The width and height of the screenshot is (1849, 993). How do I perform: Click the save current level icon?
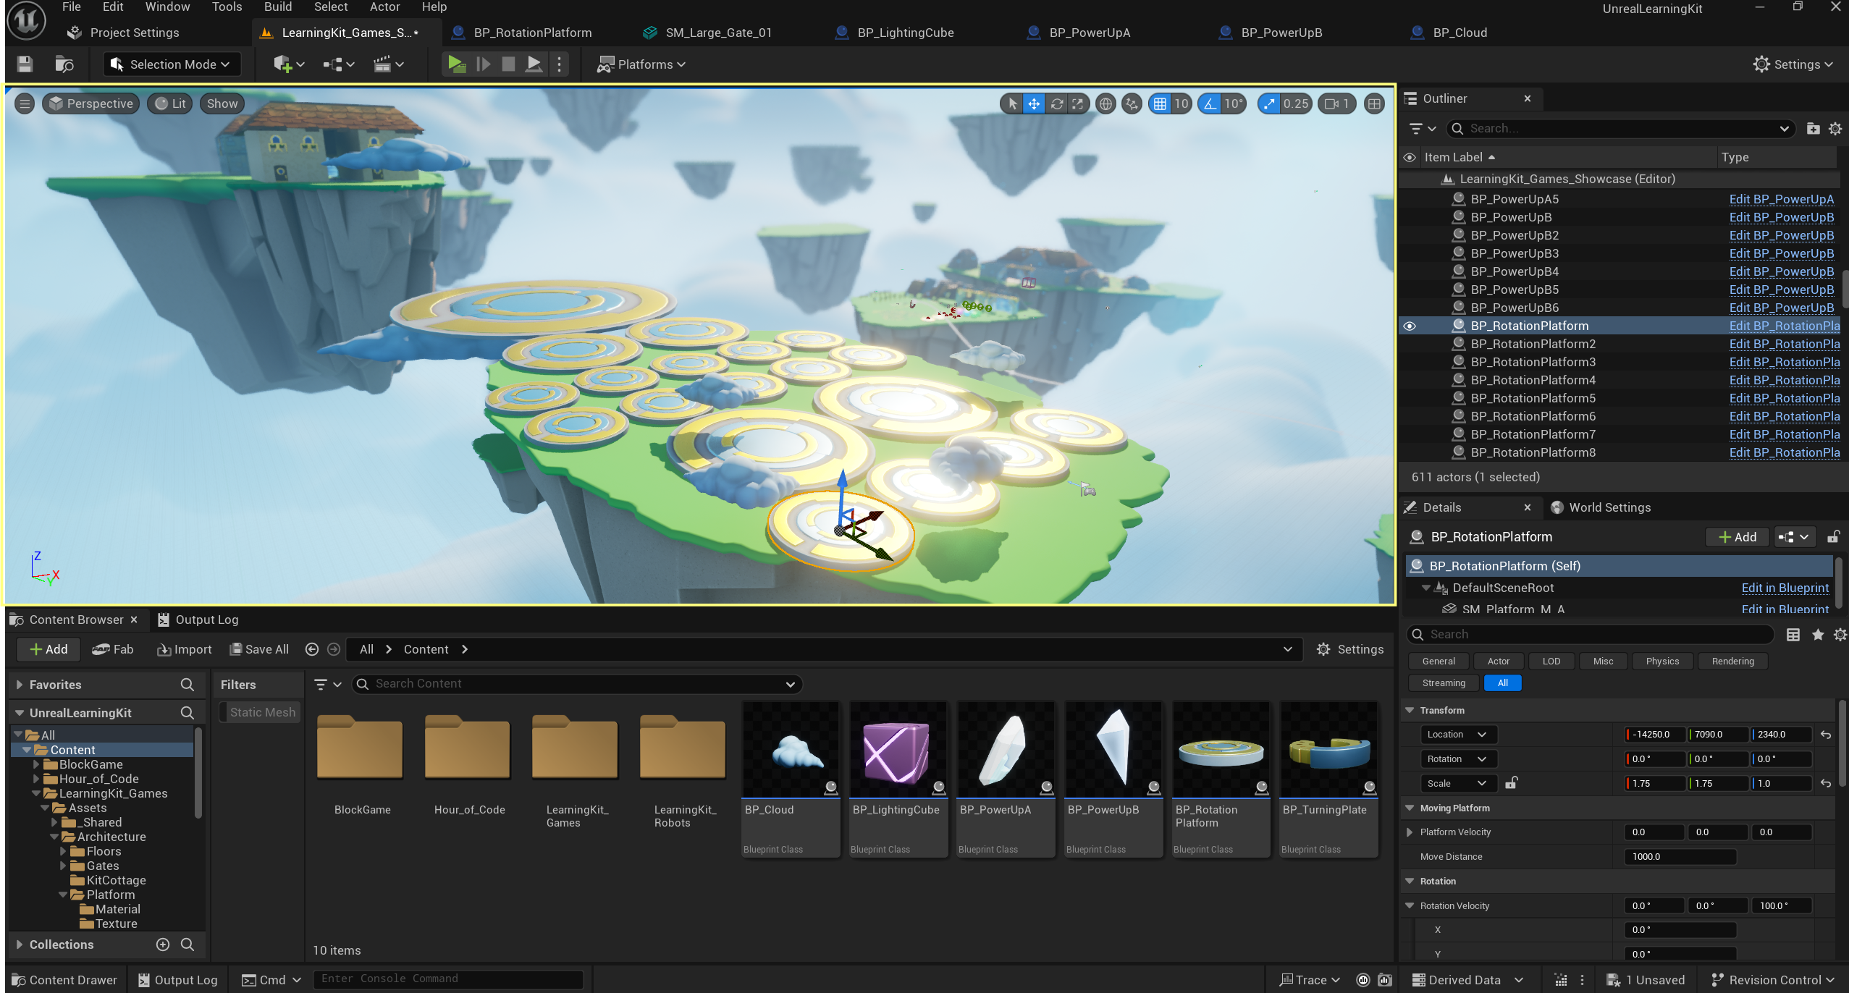coord(25,64)
